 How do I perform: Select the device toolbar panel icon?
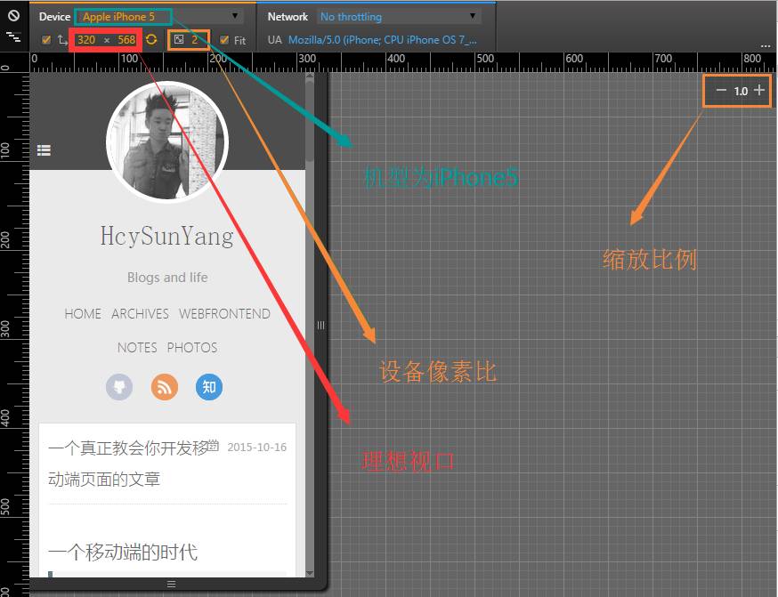(x=12, y=38)
